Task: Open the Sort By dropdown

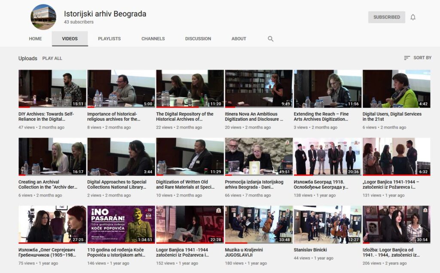Action: click(x=418, y=58)
